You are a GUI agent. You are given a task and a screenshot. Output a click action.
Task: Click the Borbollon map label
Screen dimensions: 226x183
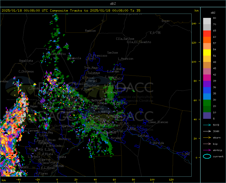click(81, 84)
